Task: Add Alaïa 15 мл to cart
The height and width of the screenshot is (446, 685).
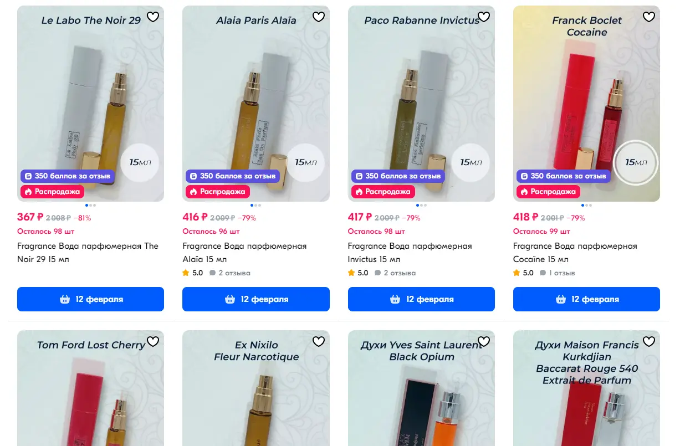Action: [256, 299]
